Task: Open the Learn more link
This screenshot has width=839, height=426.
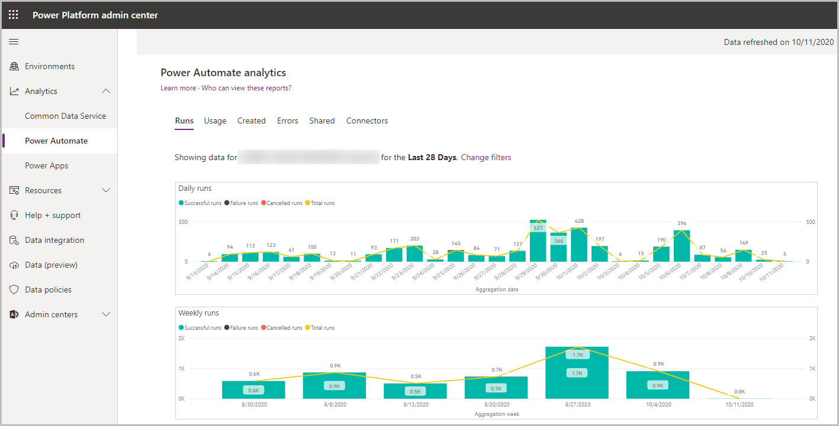Action: [x=178, y=87]
